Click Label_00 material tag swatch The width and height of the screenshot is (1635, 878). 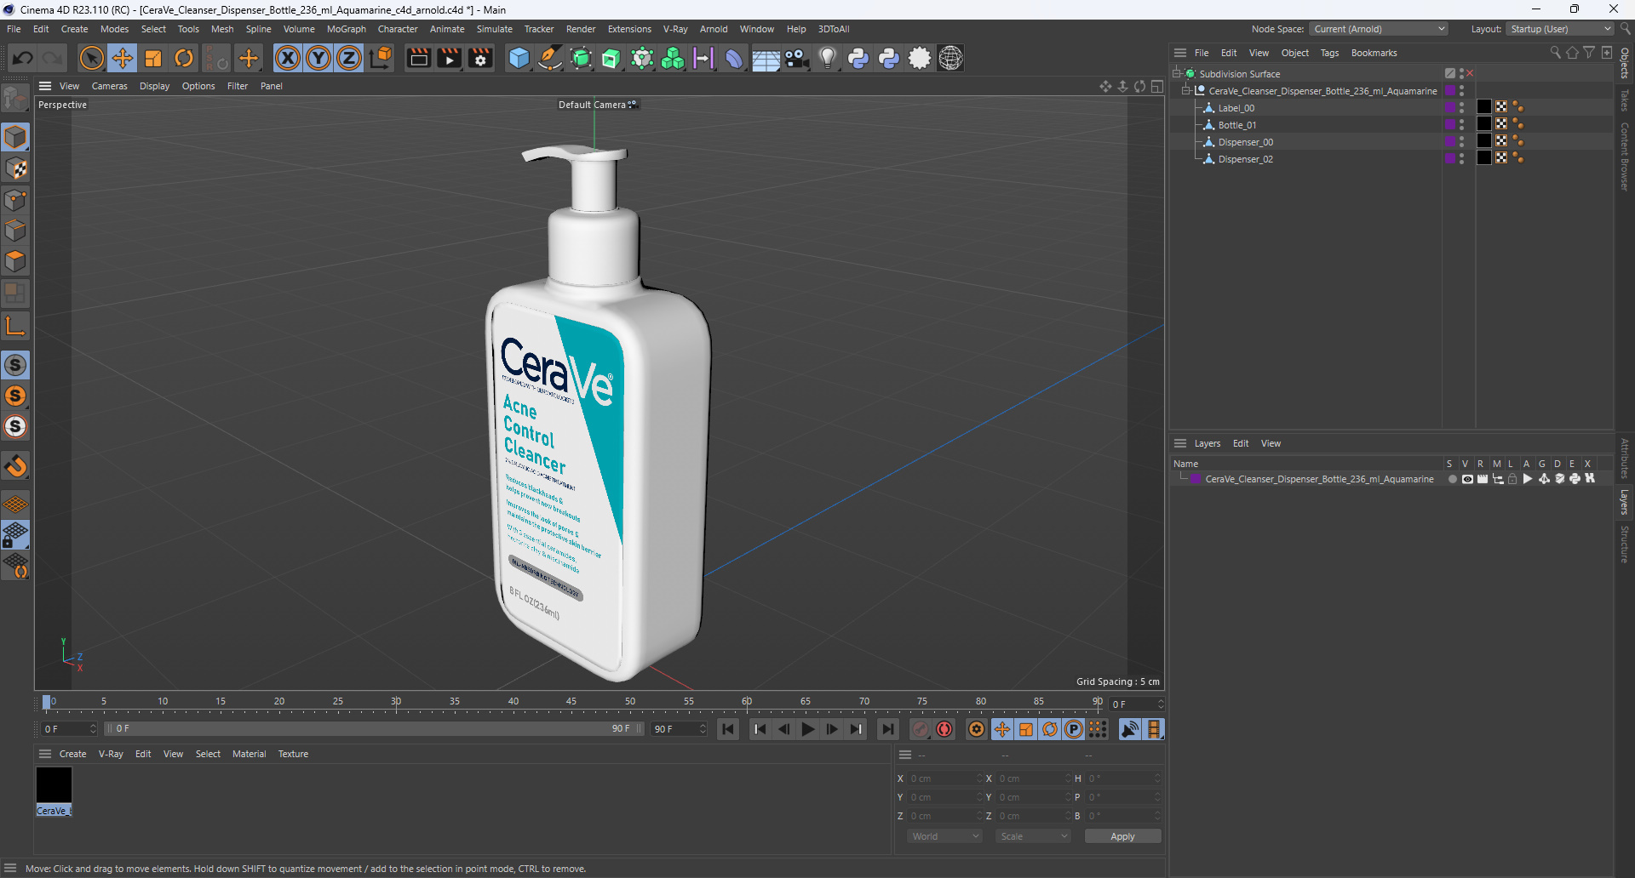[1483, 107]
